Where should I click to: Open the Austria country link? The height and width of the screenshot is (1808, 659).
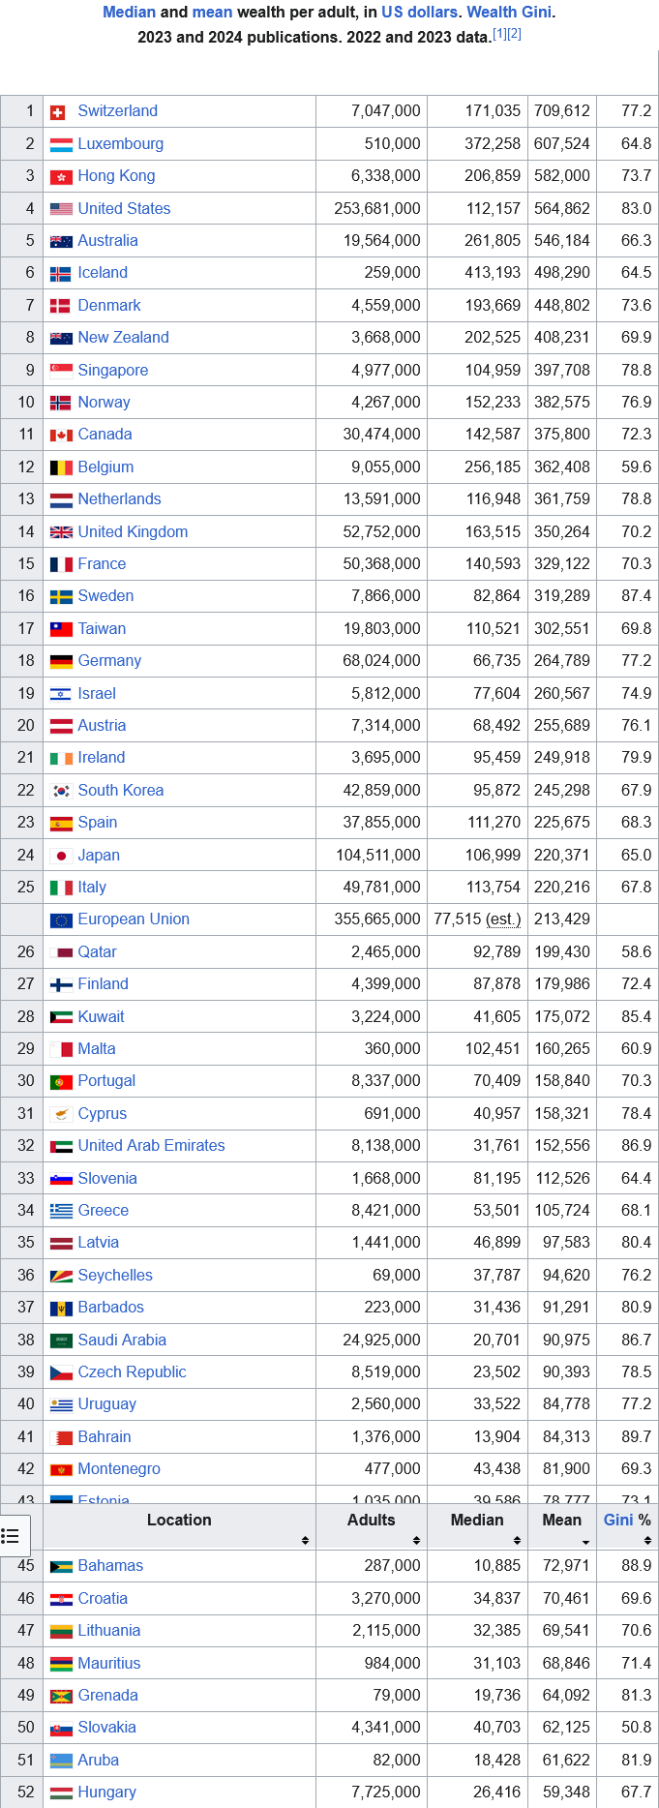pyautogui.click(x=102, y=725)
